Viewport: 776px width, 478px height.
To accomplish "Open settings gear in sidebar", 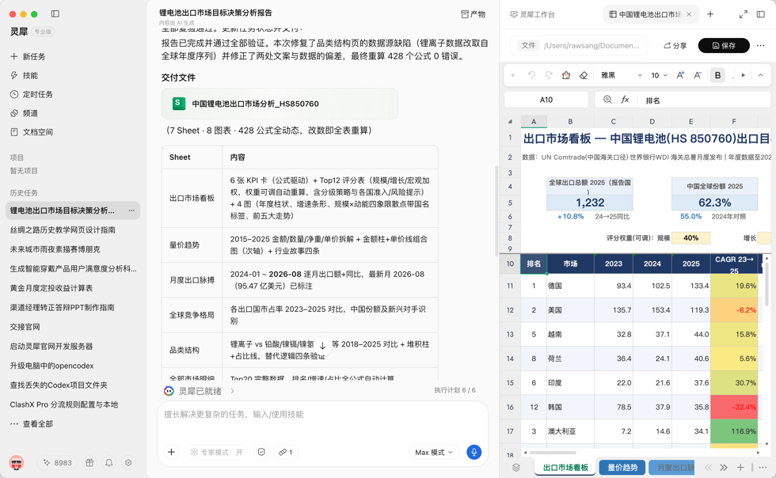I will [x=128, y=463].
